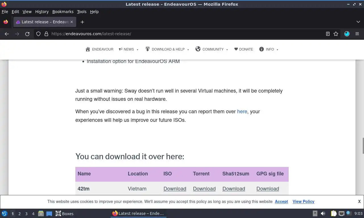Download the 42tm ISO
Screen dimensions: 364x218
point(175,189)
